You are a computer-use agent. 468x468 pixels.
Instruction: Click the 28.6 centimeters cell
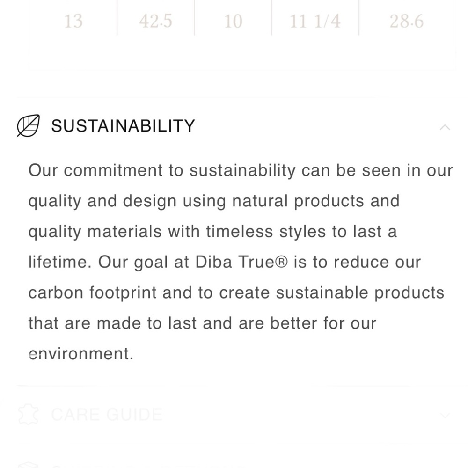[x=407, y=22]
